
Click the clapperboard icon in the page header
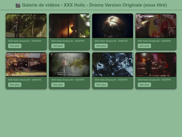point(18,5)
